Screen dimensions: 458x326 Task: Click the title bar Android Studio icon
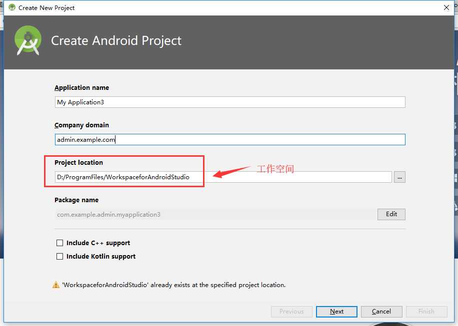tap(11, 7)
